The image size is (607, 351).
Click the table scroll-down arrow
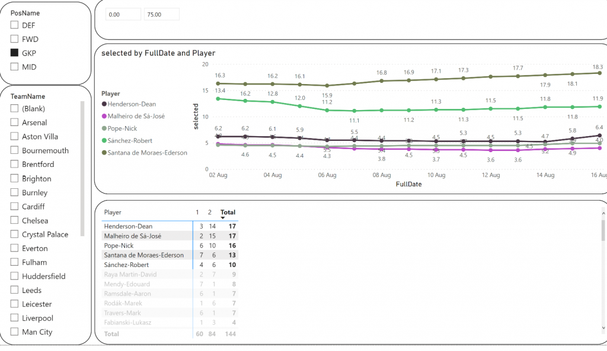pyautogui.click(x=603, y=328)
